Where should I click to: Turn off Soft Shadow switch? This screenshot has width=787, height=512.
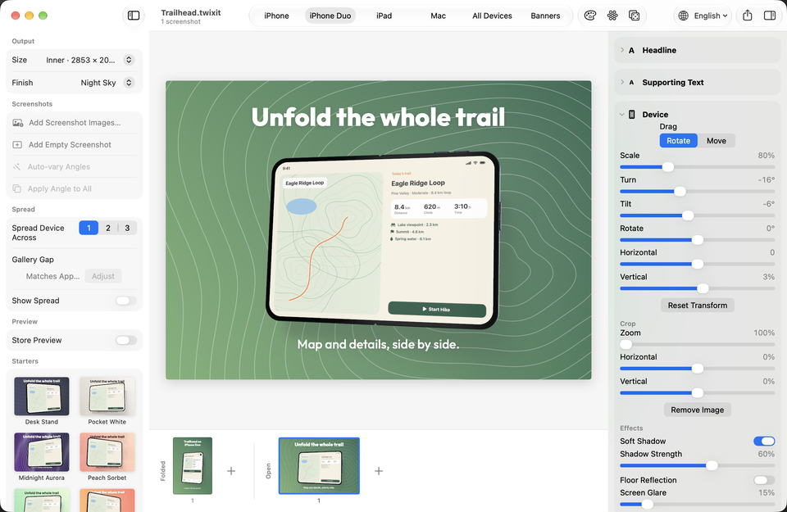click(x=764, y=442)
